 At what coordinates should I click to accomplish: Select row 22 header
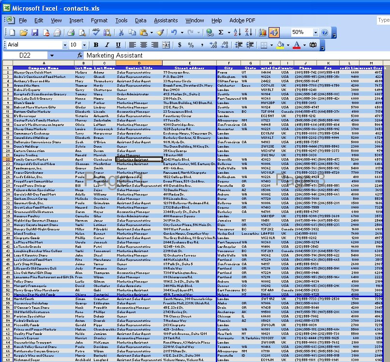pos(8,160)
